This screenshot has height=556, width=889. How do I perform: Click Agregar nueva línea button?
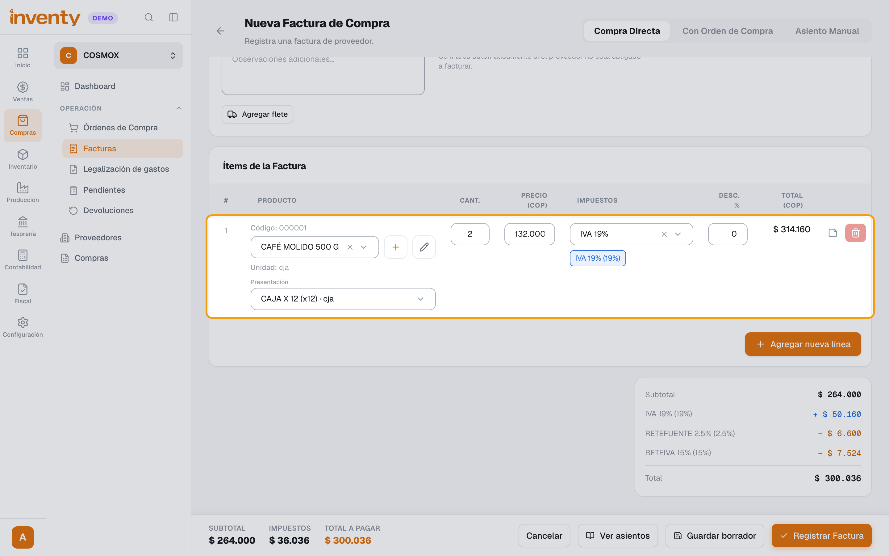(x=803, y=344)
